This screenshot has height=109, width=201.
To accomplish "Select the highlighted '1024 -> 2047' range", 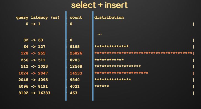I will click(33, 73).
